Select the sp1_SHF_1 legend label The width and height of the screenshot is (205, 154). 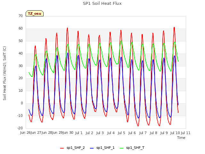105,148
